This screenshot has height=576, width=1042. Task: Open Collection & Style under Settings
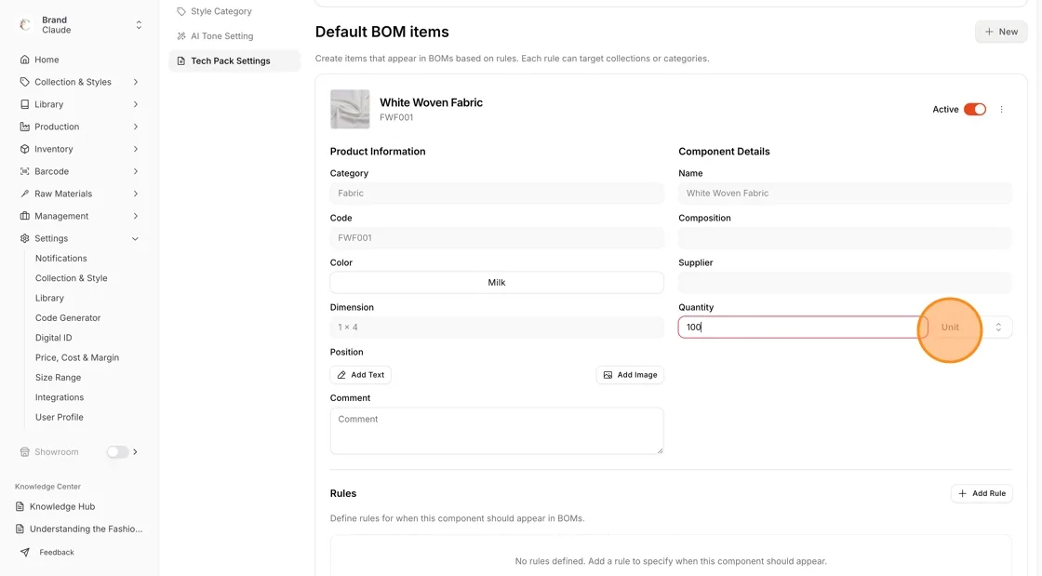coord(71,277)
